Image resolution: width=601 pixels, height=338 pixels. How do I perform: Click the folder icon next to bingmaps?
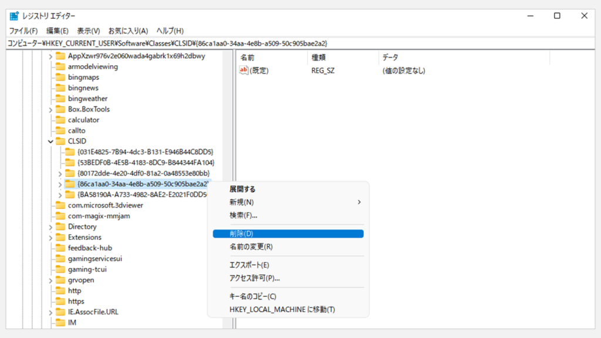coord(60,77)
